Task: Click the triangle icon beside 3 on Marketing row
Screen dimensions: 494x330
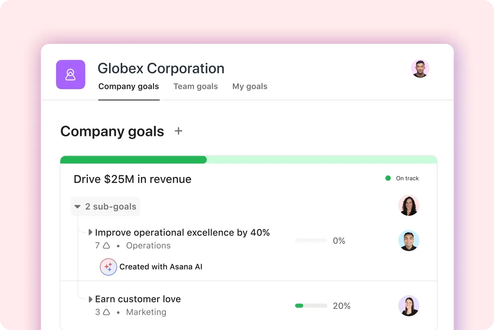Action: [x=106, y=312]
